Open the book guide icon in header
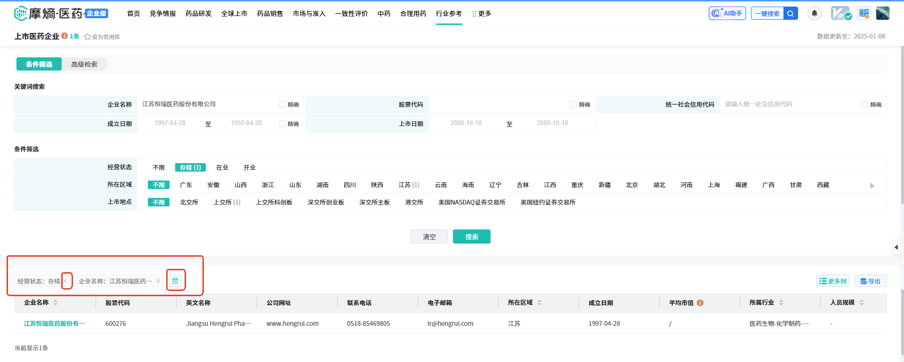Viewport: 904px width, 362px height. [x=864, y=13]
